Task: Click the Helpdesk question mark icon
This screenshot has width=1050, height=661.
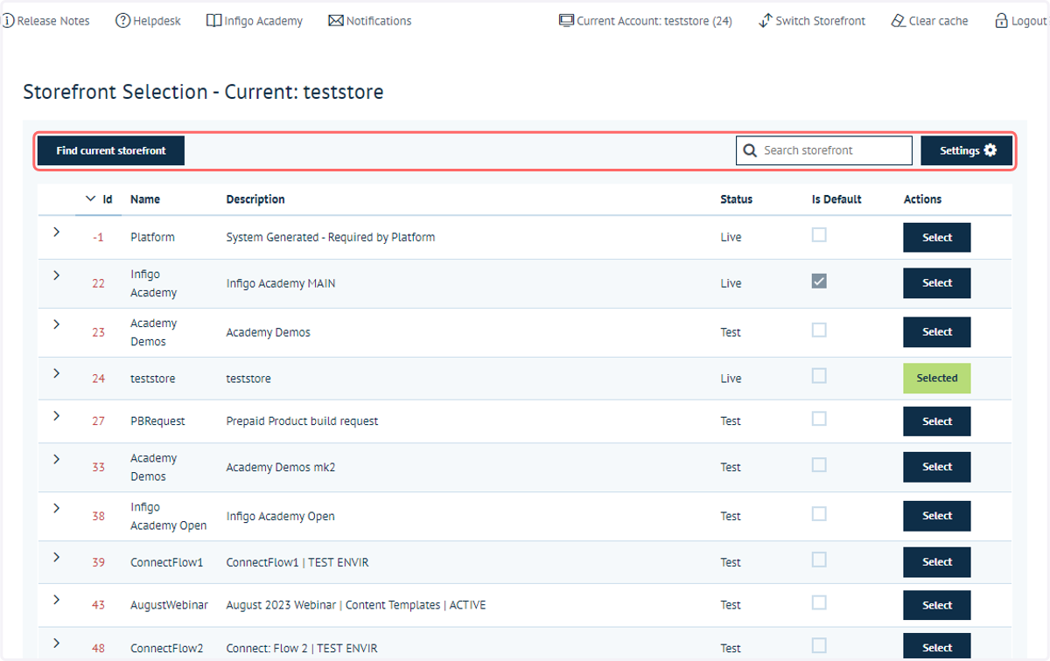Action: 122,20
